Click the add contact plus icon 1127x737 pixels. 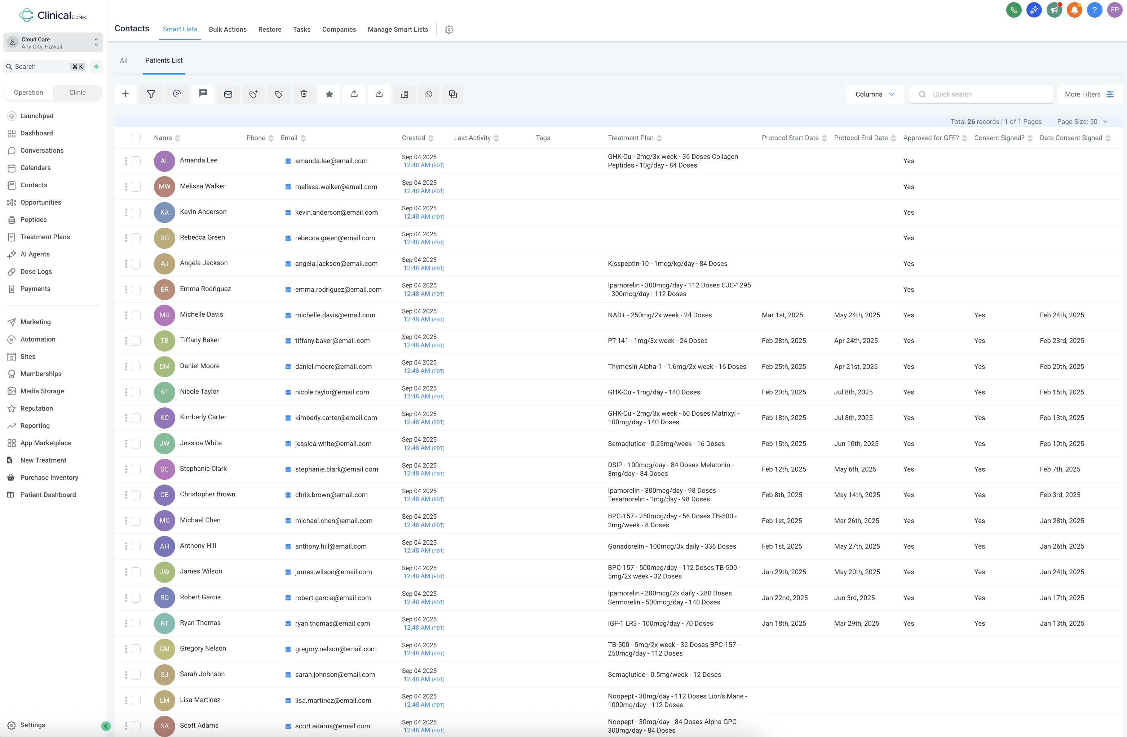click(x=125, y=94)
